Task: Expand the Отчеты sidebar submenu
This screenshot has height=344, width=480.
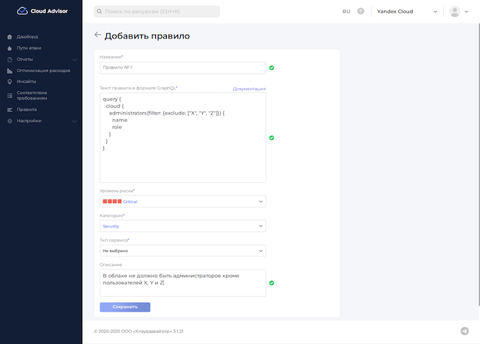Action: point(74,59)
